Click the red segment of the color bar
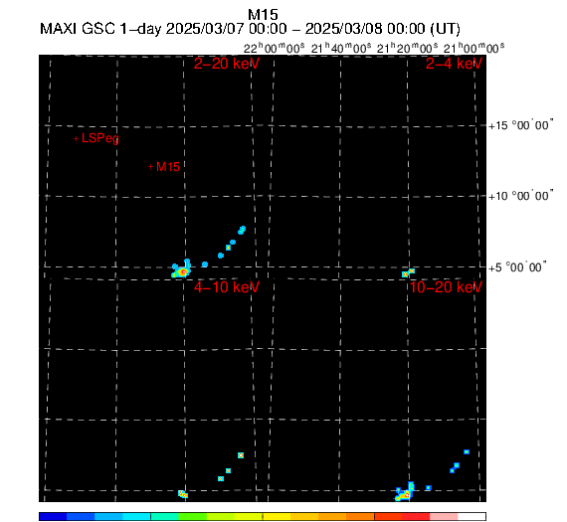 416,516
